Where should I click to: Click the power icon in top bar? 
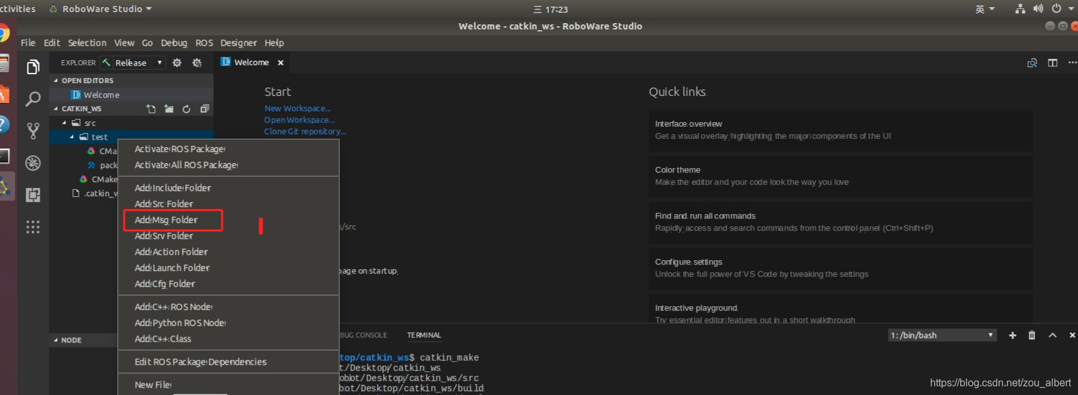pyautogui.click(x=1057, y=9)
